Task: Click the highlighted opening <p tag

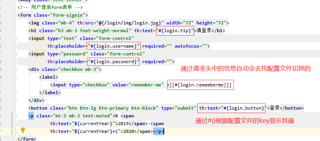Action: [x=31, y=116]
